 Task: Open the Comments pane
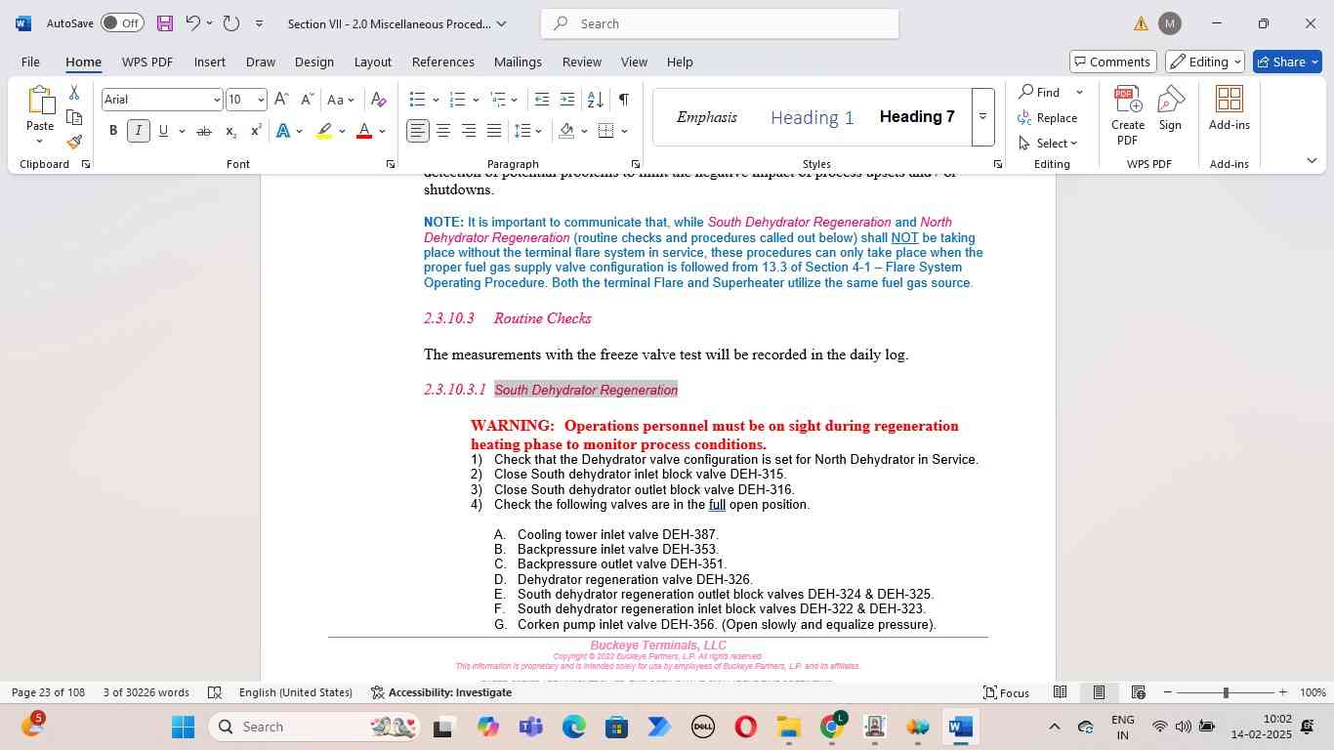[1113, 62]
